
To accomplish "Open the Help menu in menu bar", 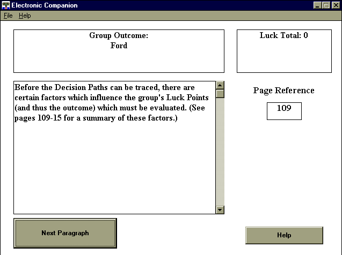I will pos(25,16).
